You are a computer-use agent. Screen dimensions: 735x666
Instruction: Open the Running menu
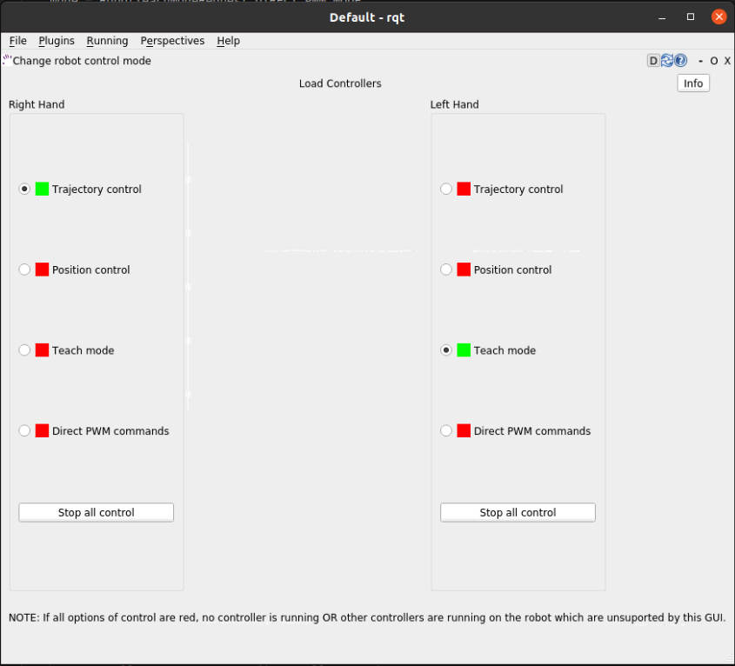click(x=107, y=41)
